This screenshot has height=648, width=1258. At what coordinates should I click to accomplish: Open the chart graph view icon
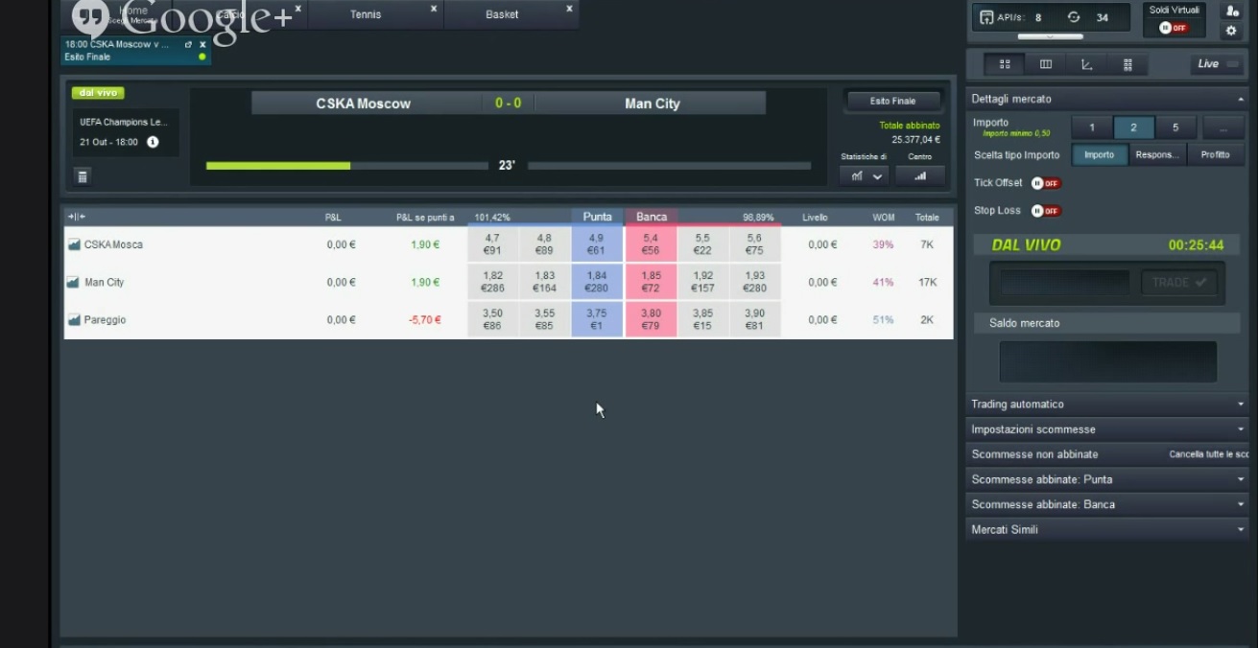coord(1086,64)
